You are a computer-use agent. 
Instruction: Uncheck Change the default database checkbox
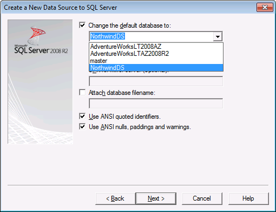pyautogui.click(x=82, y=25)
